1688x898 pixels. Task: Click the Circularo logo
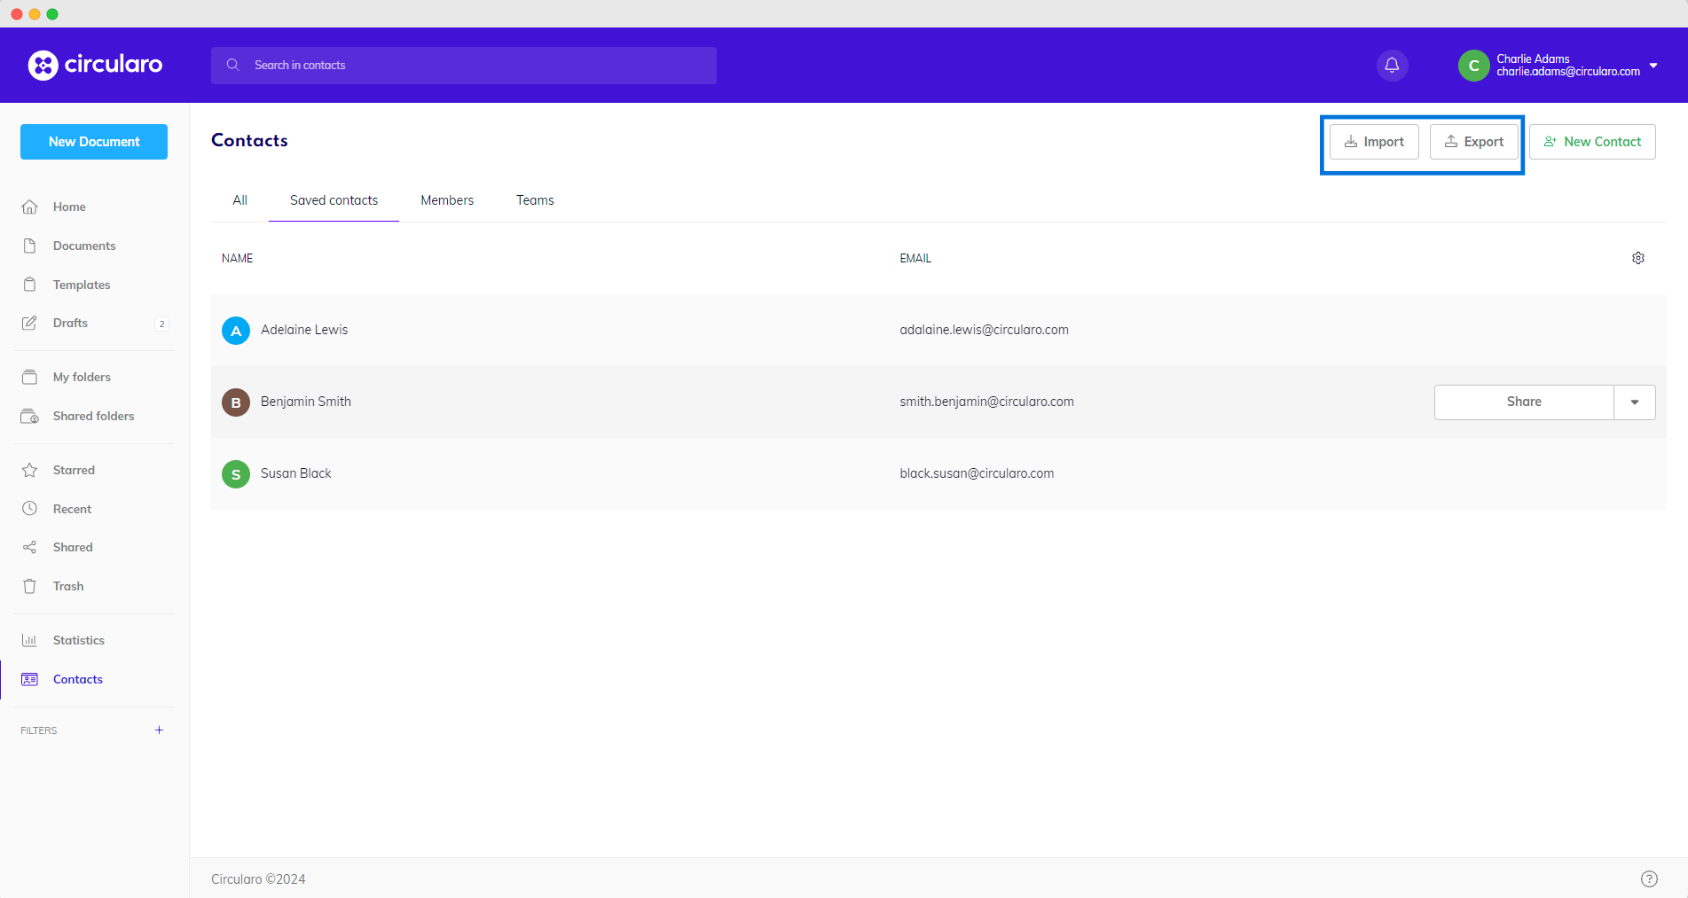tap(95, 65)
